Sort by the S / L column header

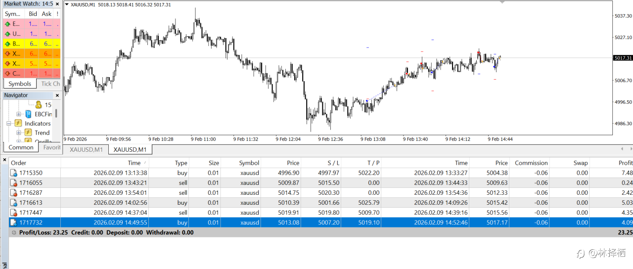[x=321, y=163]
